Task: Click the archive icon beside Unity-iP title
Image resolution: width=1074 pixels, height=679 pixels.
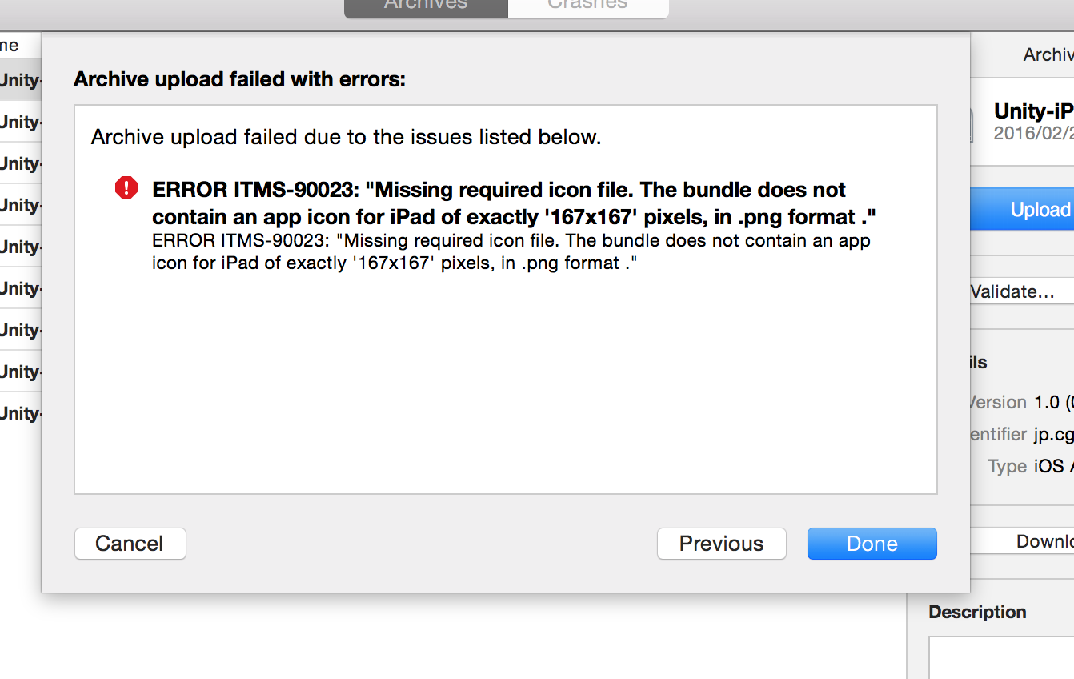Action: coord(972,124)
